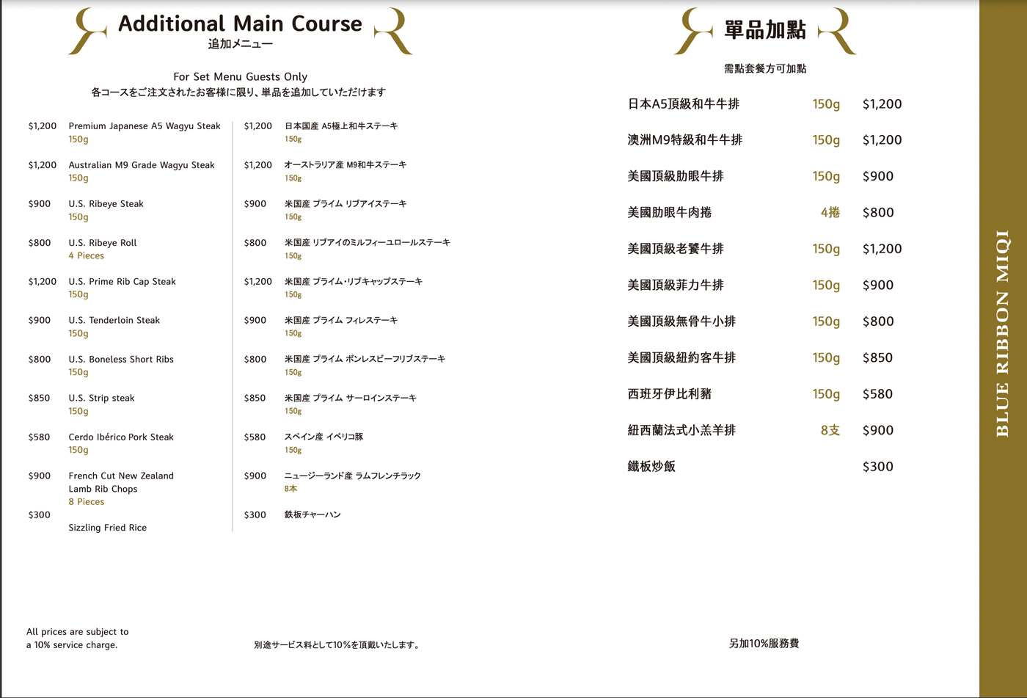Click '鐵板炒飯' item
Image resolution: width=1027 pixels, height=698 pixels.
point(651,467)
